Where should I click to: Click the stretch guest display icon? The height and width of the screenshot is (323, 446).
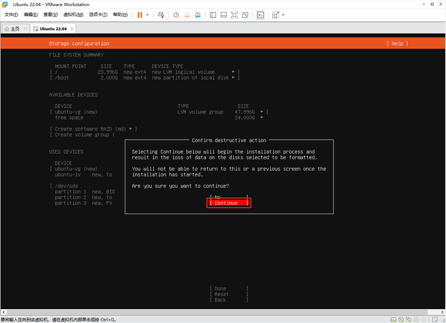(x=275, y=15)
